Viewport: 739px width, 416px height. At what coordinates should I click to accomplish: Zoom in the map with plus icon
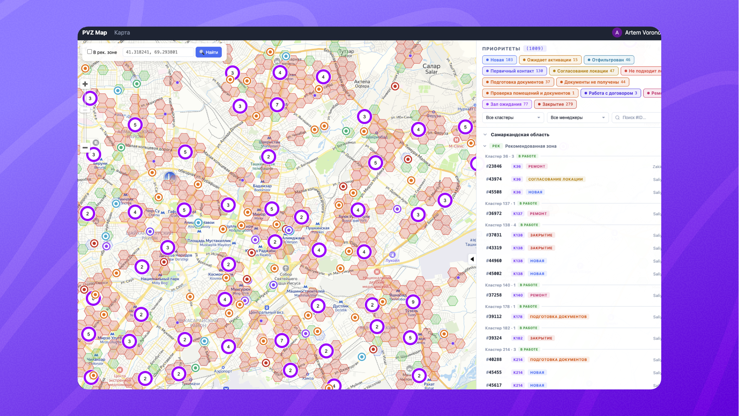(85, 84)
